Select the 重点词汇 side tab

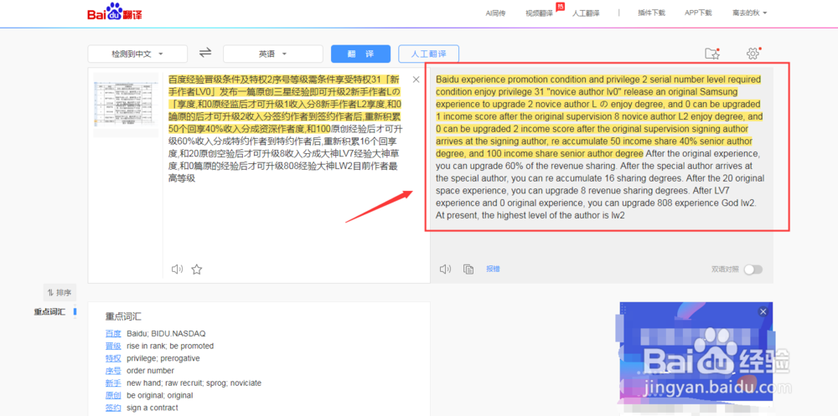(x=49, y=312)
